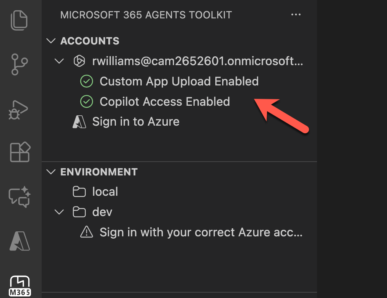The image size is (387, 298).
Task: Open the M365 Agents Toolkit view
Action: pyautogui.click(x=20, y=286)
